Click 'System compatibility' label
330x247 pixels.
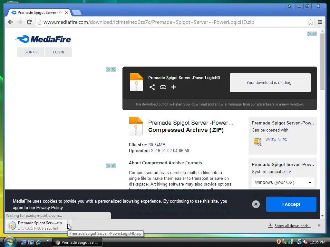coord(271,172)
